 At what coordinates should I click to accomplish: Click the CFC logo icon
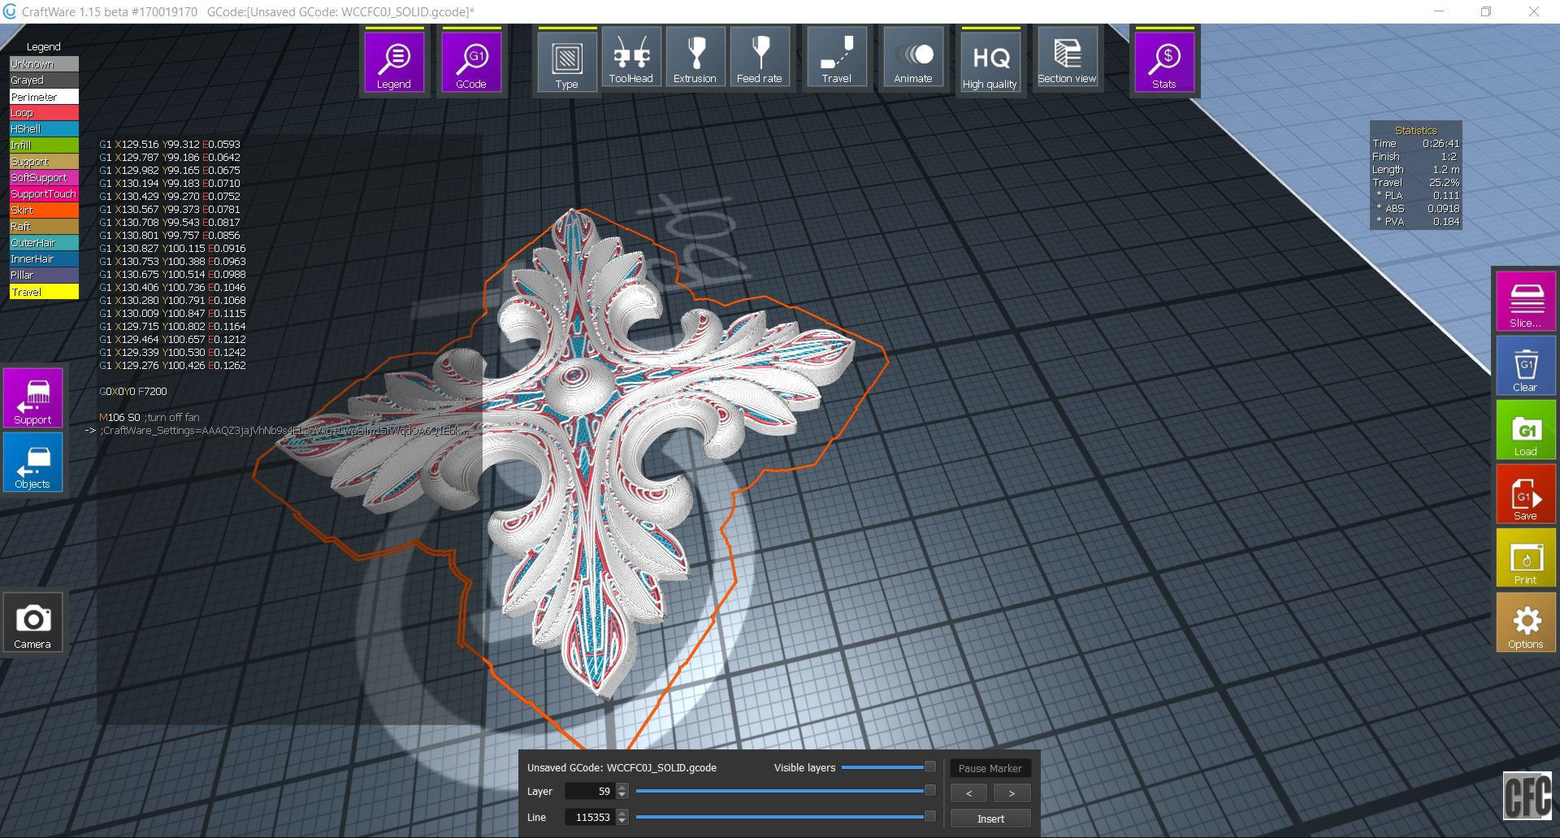(1527, 797)
